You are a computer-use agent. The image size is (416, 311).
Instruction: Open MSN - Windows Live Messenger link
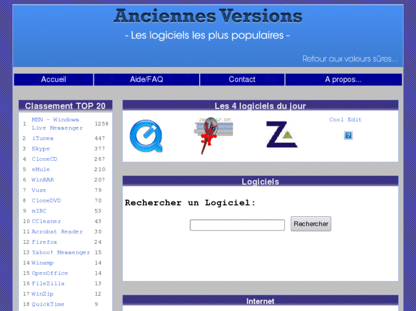point(57,124)
